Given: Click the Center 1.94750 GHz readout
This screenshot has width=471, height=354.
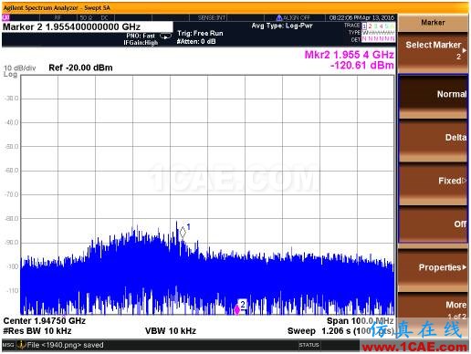Looking at the screenshot, I should coord(45,321).
